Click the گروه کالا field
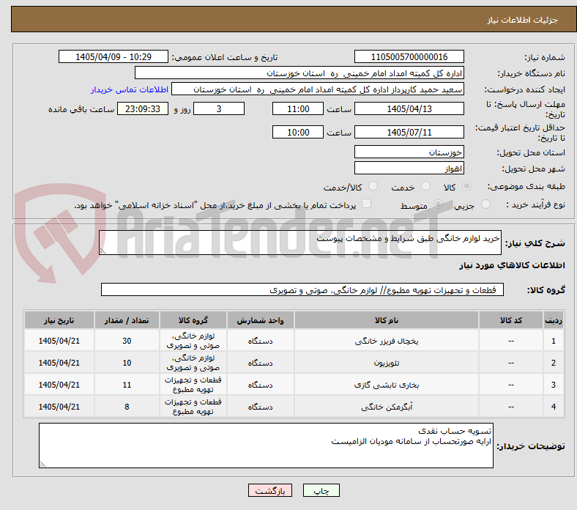Image resolution: width=577 pixels, height=510 pixels. click(302, 289)
